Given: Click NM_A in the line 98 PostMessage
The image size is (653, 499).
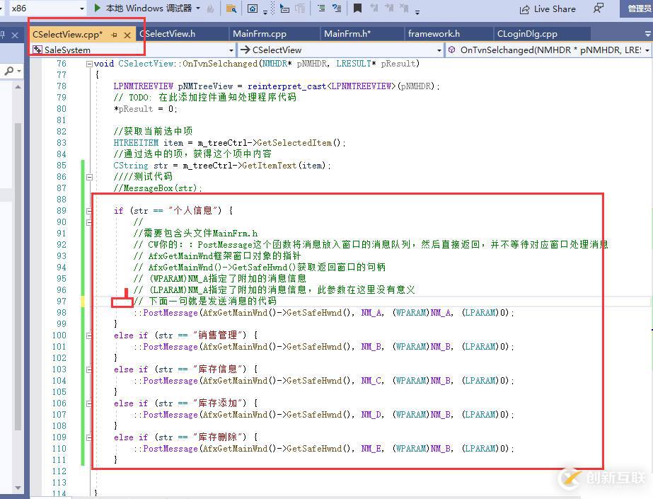Looking at the screenshot, I should pyautogui.click(x=371, y=313).
